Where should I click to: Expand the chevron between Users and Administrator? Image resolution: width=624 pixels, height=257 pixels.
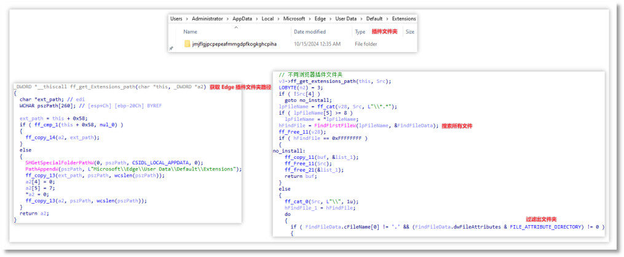pos(187,18)
